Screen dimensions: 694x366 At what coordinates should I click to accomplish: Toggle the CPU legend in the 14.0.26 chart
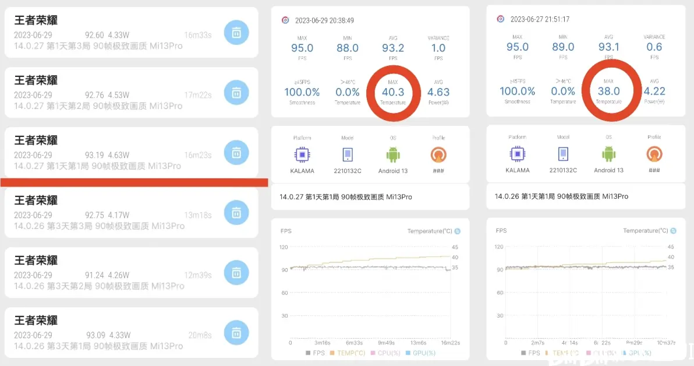pos(601,353)
